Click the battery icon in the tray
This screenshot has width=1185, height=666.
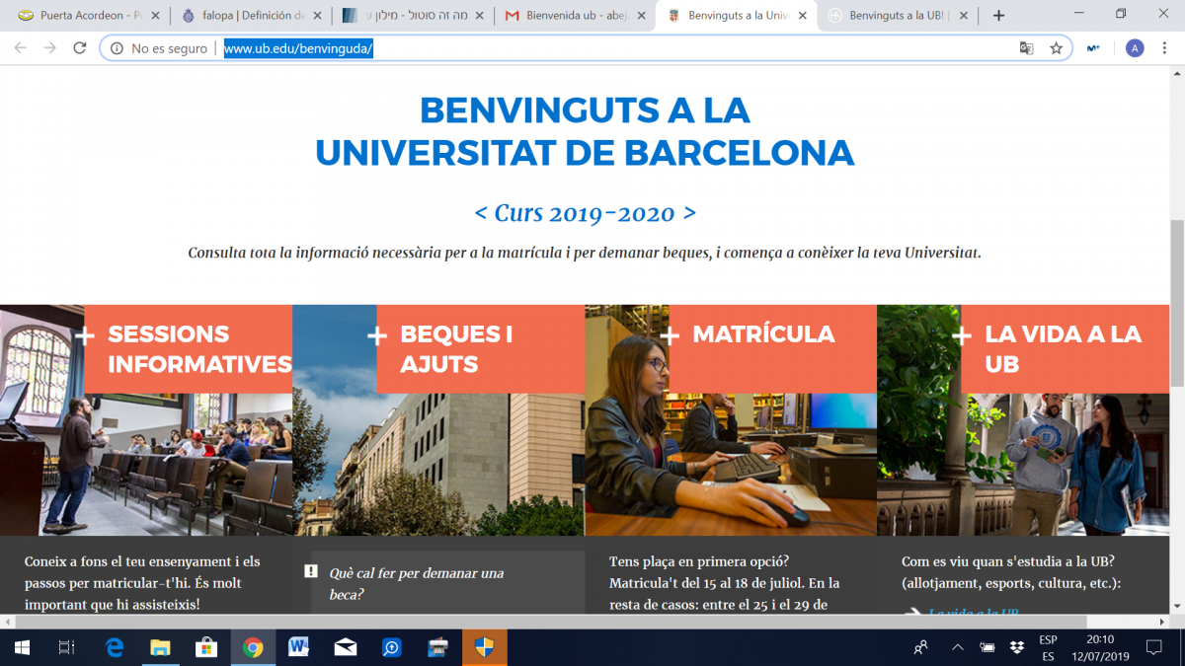(987, 647)
